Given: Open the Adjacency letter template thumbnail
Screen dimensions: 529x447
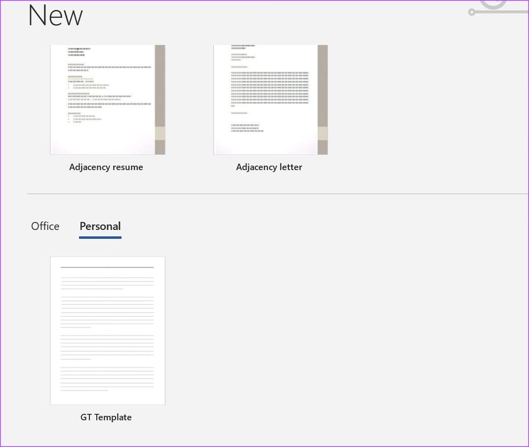Looking at the screenshot, I should pos(271,99).
